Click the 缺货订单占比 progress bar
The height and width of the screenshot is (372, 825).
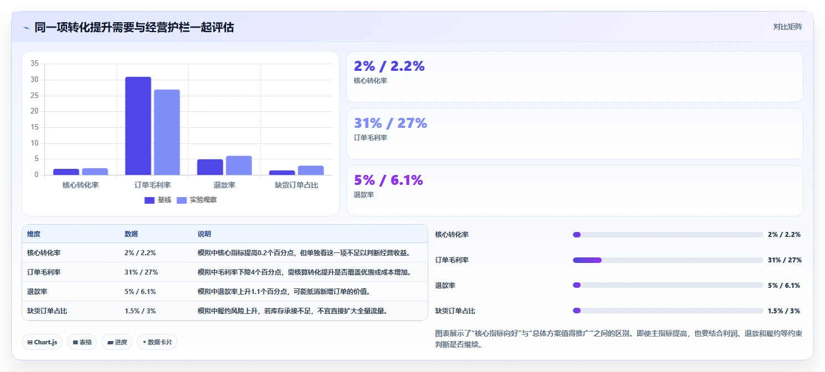pos(668,311)
